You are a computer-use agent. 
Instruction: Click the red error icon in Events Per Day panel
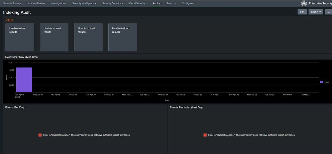[40, 135]
